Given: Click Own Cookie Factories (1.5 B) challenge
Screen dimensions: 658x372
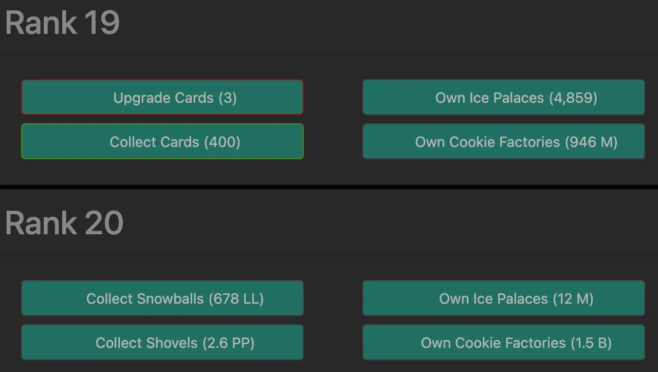Looking at the screenshot, I should coord(504,342).
